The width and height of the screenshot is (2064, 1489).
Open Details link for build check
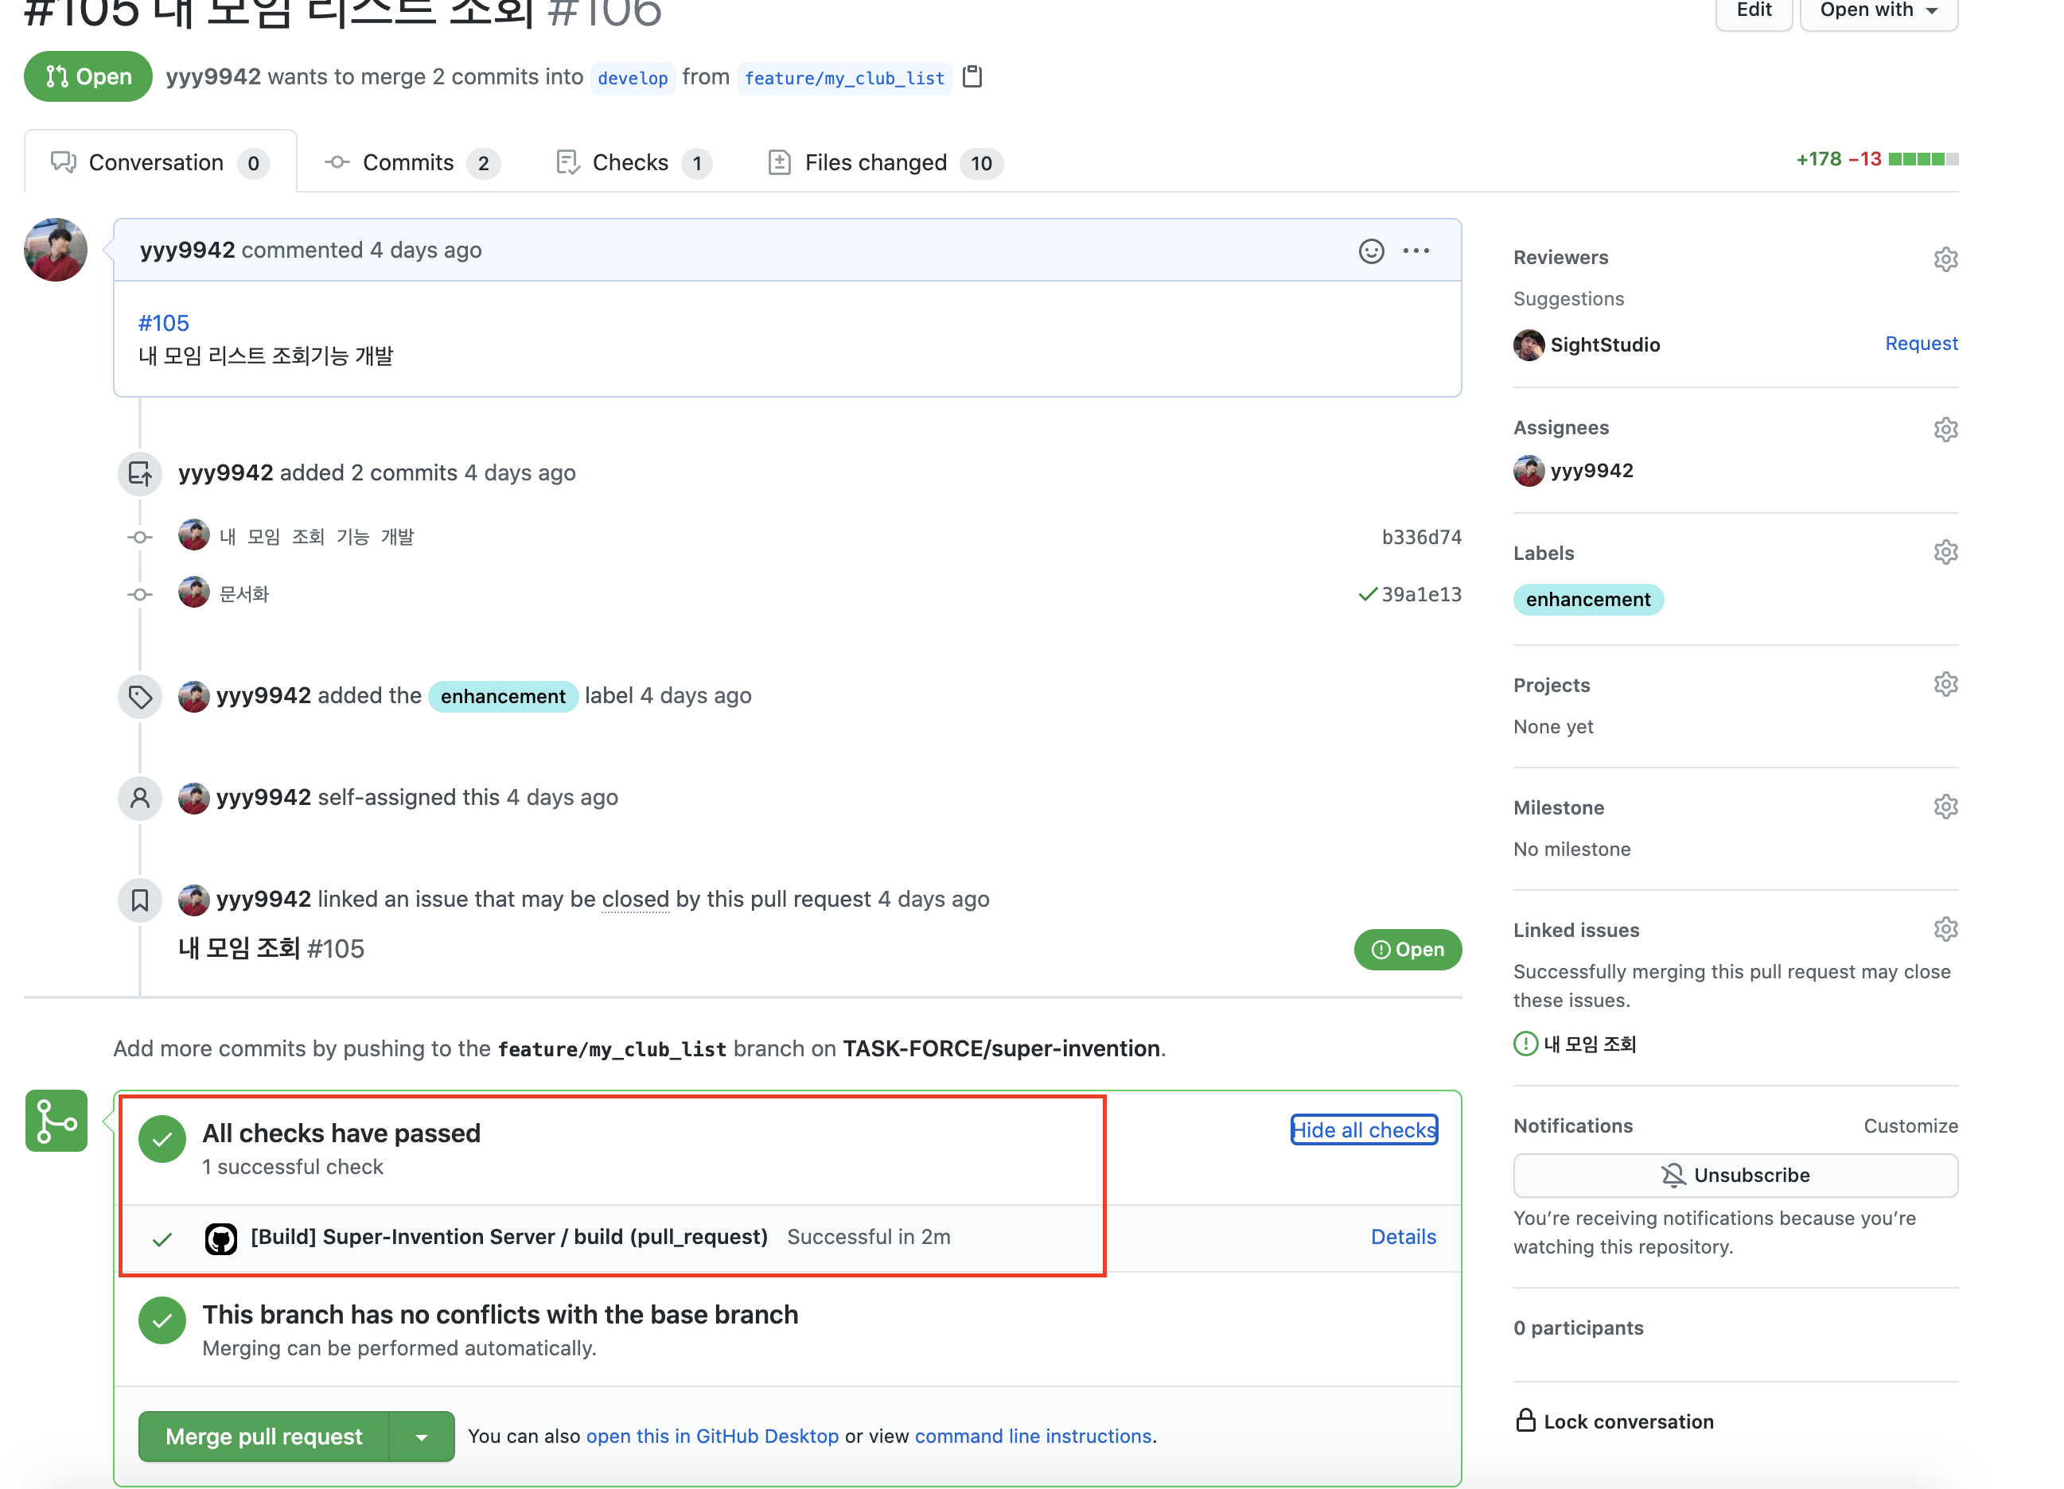coord(1403,1236)
